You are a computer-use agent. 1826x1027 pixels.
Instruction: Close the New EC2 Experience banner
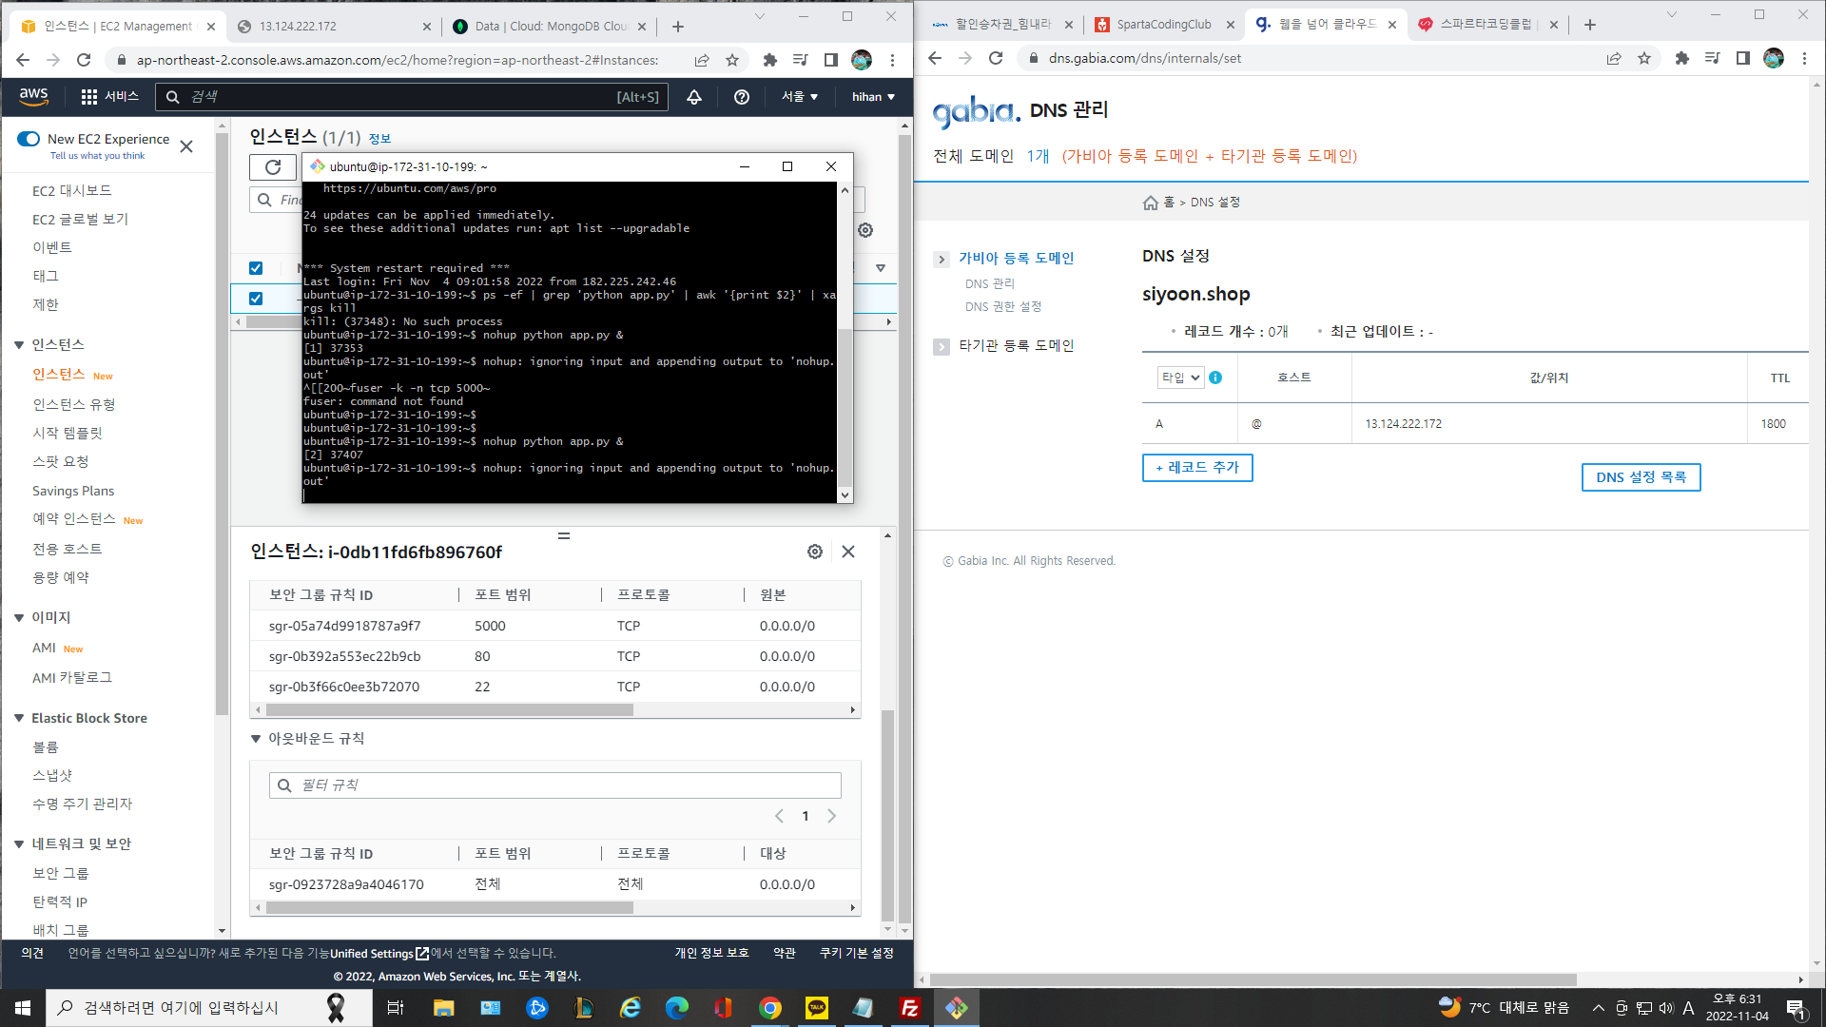186,146
